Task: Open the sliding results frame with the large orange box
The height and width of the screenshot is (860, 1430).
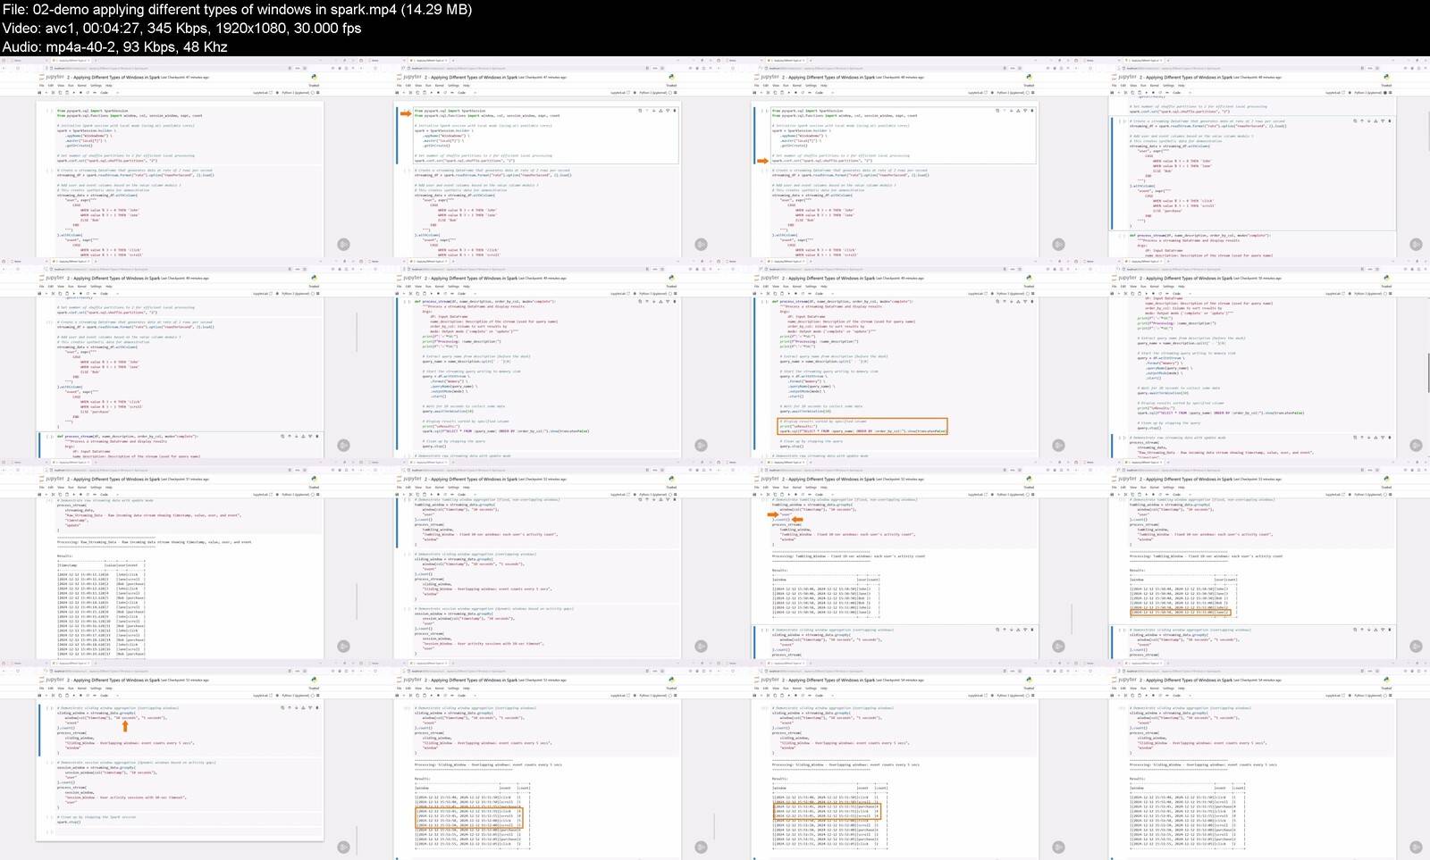Action: (x=536, y=760)
